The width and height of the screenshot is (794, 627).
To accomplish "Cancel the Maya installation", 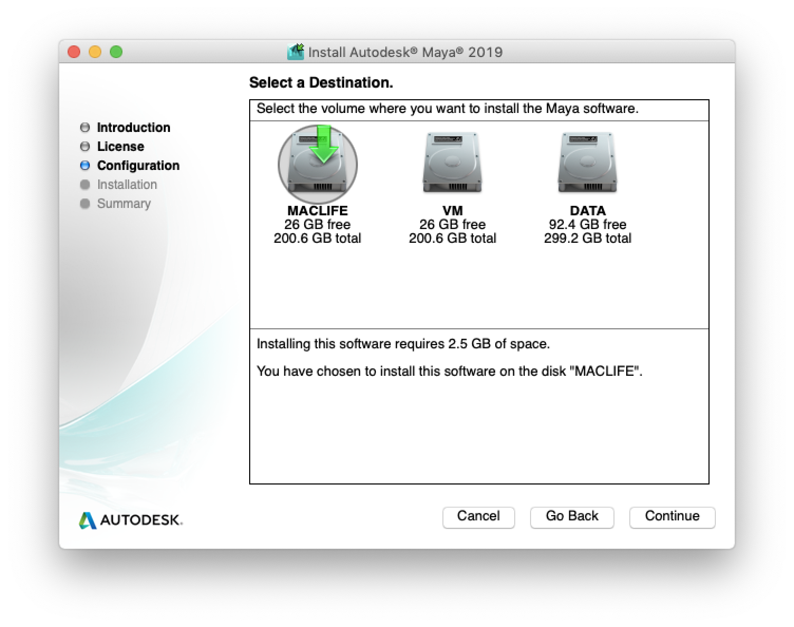I will click(x=478, y=517).
